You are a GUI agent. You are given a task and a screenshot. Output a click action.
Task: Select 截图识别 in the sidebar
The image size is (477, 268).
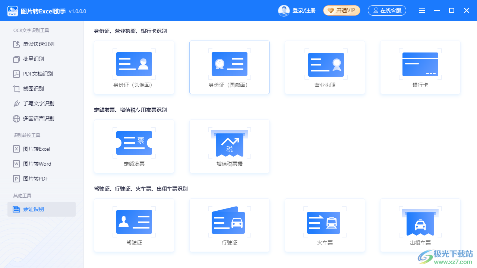41,89
